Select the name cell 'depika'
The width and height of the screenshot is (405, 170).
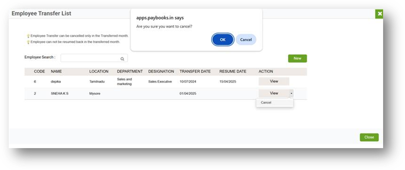pos(55,82)
